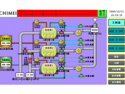Image resolution: width=125 pixels, height=94 pixels.
Task: Click the 1#切换电动风阀 red valve icon
Action: point(25,50)
